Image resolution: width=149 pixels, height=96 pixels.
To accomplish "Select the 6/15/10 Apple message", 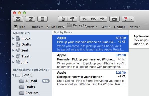I will point(90,44).
